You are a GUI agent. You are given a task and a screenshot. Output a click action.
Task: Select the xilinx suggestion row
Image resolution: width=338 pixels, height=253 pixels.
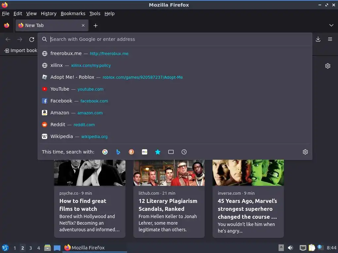coord(175,66)
